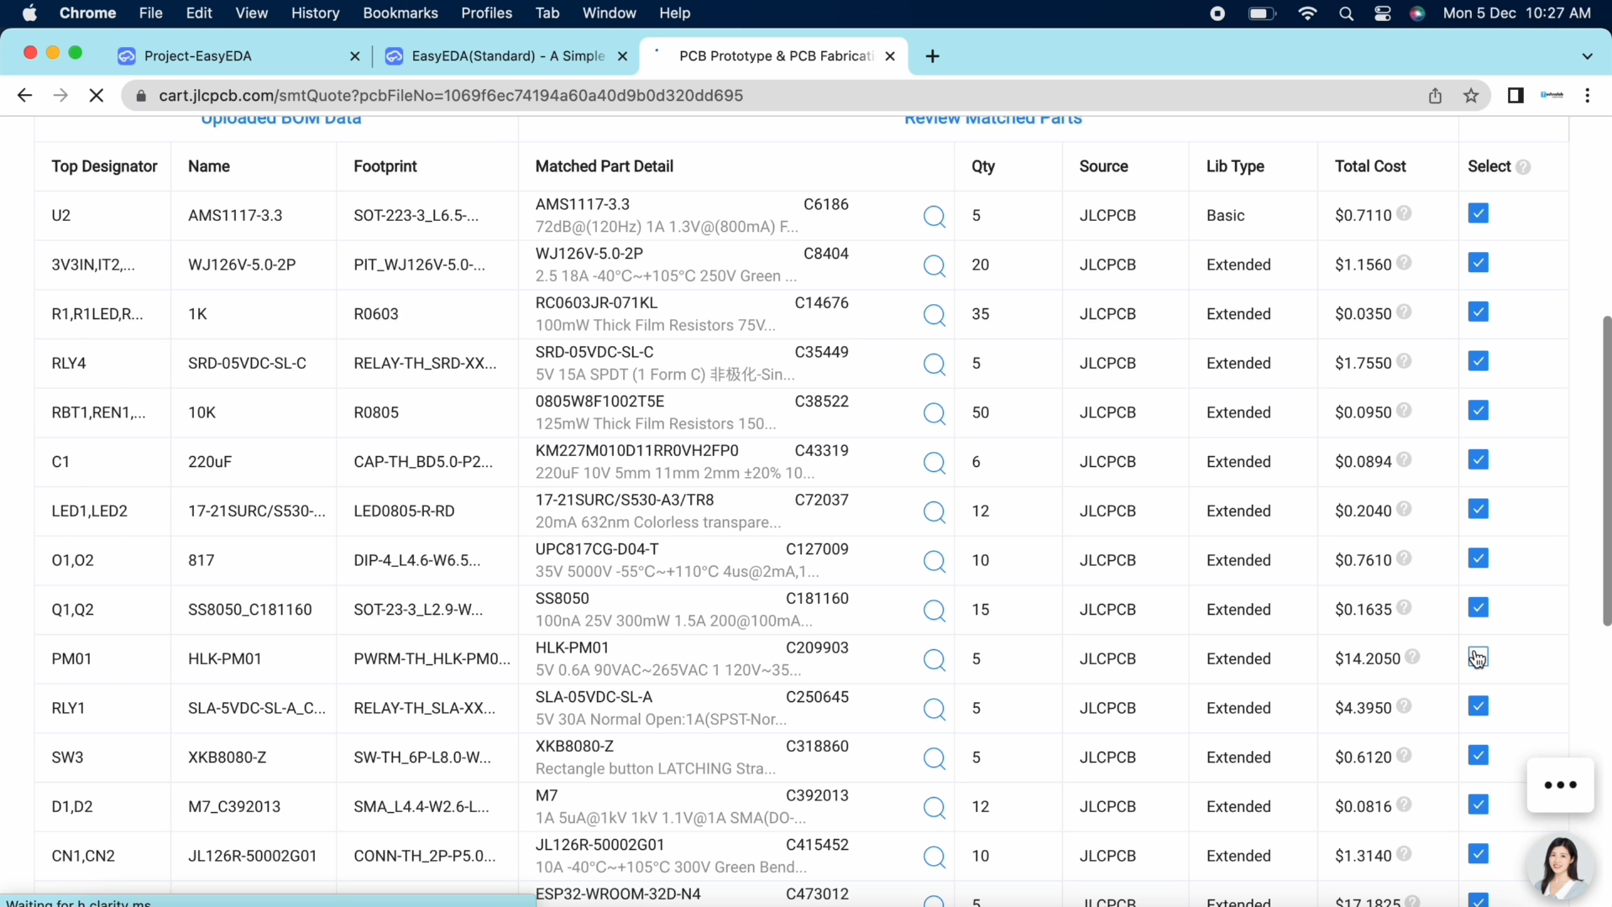
Task: Show cost help for $0.7110 total
Action: pyautogui.click(x=1404, y=213)
